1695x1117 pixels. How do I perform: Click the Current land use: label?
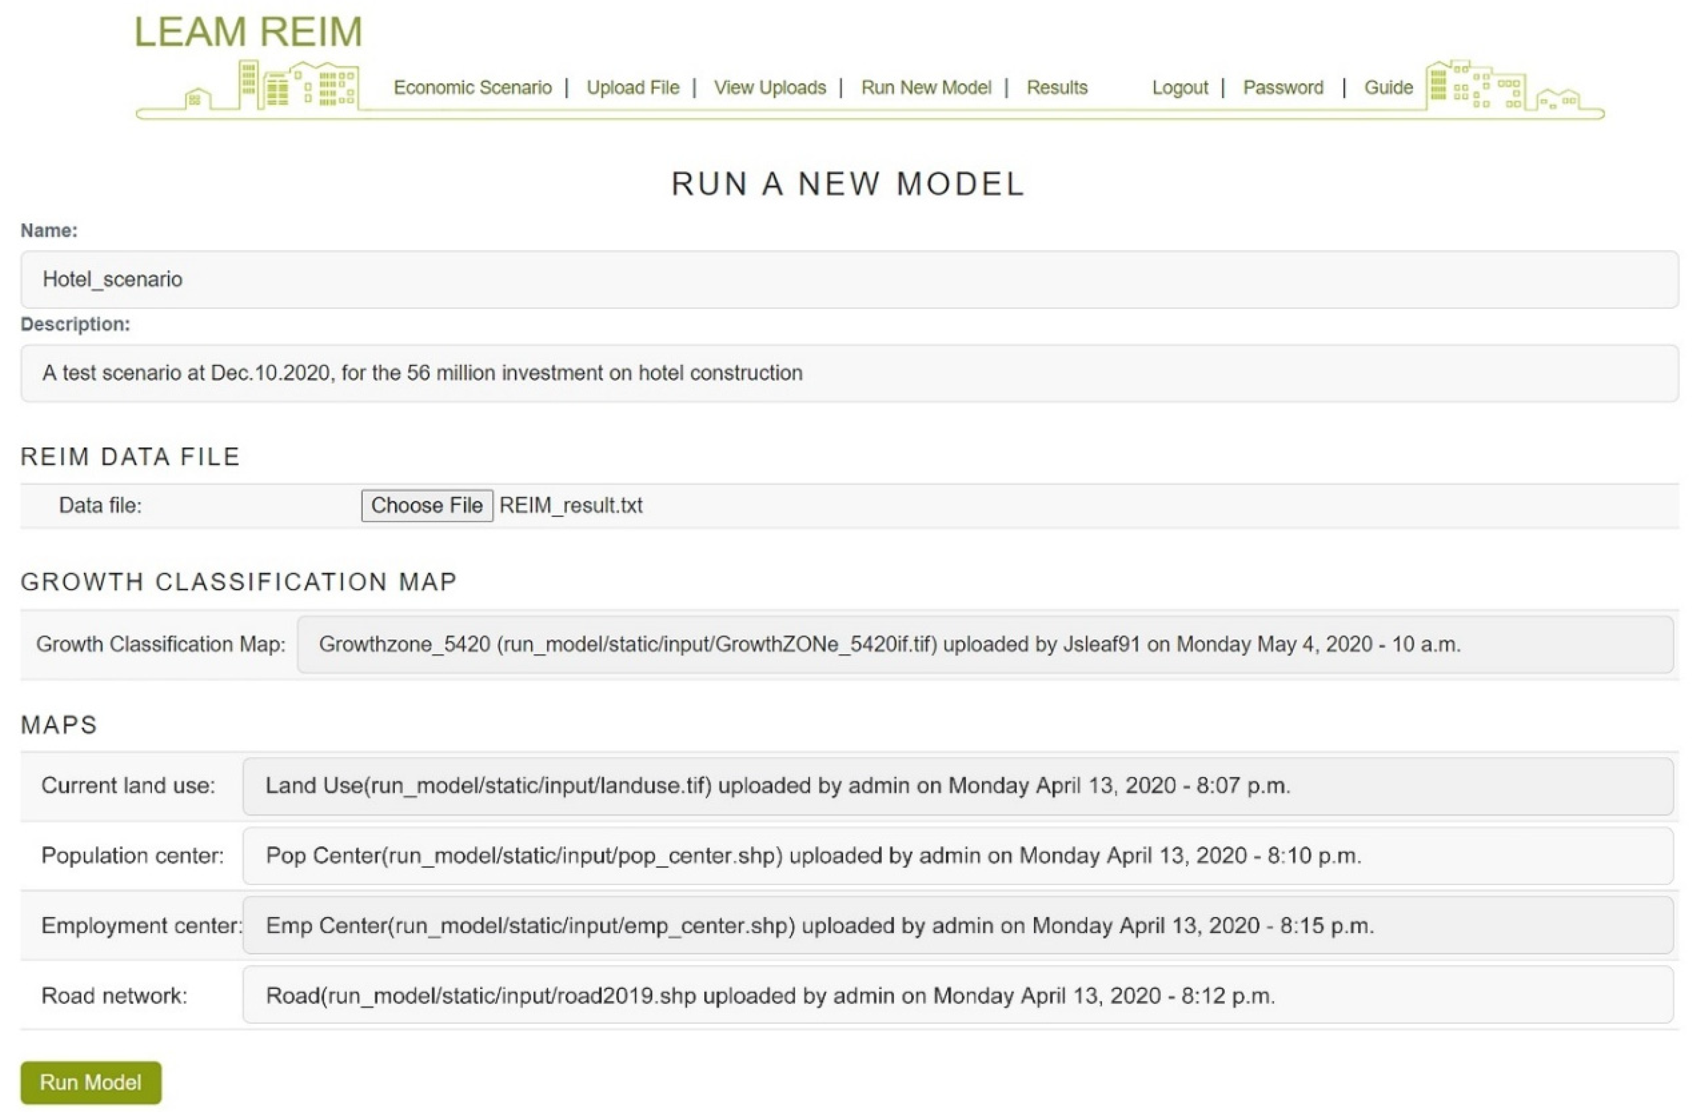tap(128, 786)
